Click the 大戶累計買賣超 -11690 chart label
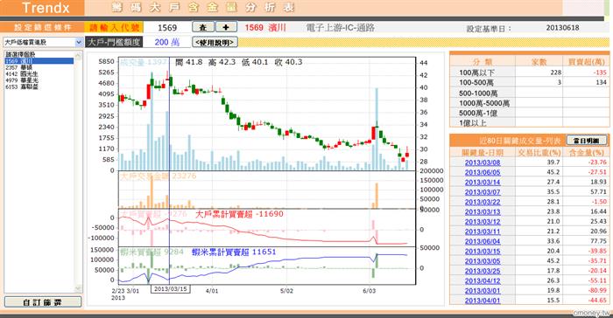Viewport: 613px width, 318px height. (239, 214)
